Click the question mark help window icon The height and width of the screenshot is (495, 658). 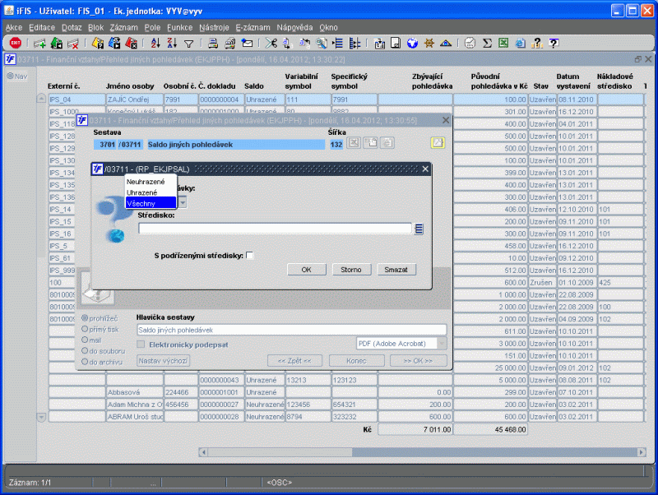[554, 43]
